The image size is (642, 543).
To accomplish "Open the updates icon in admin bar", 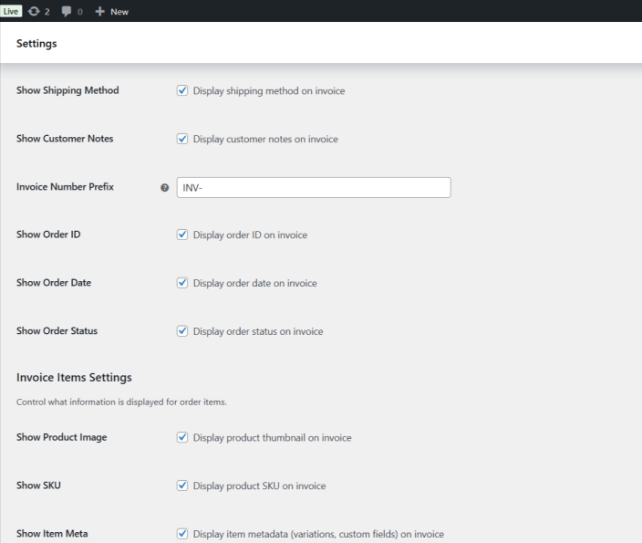I will click(x=34, y=10).
